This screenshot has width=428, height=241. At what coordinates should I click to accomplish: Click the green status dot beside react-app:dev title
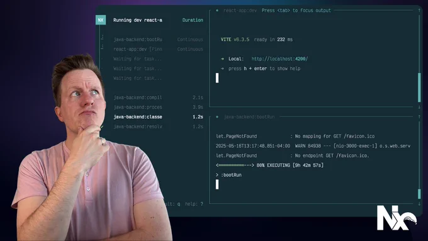(217, 10)
